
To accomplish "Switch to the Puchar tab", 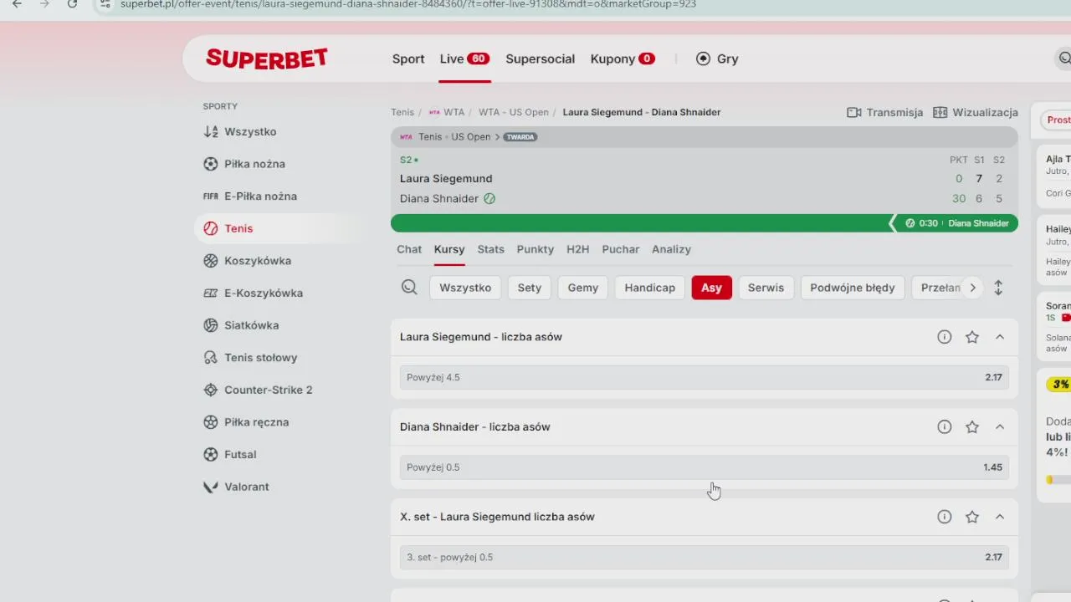I will [621, 249].
